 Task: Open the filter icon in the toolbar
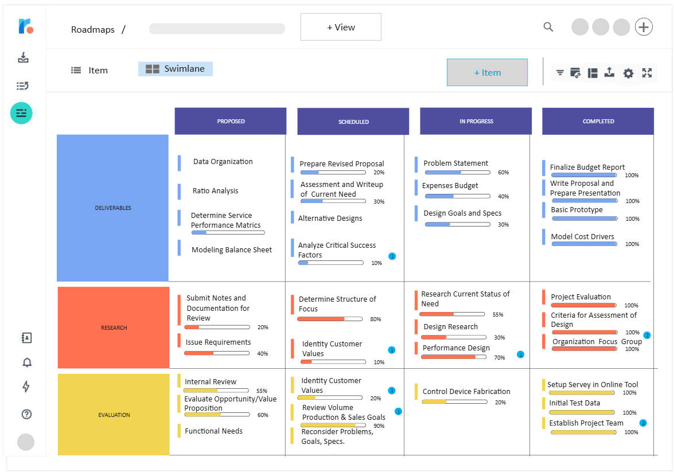(x=560, y=73)
